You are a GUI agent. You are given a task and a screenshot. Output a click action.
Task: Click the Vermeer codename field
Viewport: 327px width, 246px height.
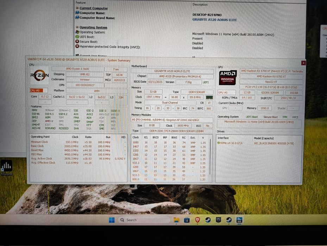[85, 80]
